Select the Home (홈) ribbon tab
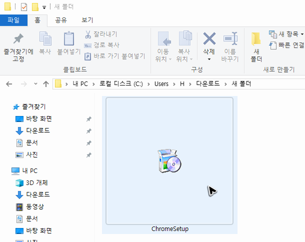 38,20
